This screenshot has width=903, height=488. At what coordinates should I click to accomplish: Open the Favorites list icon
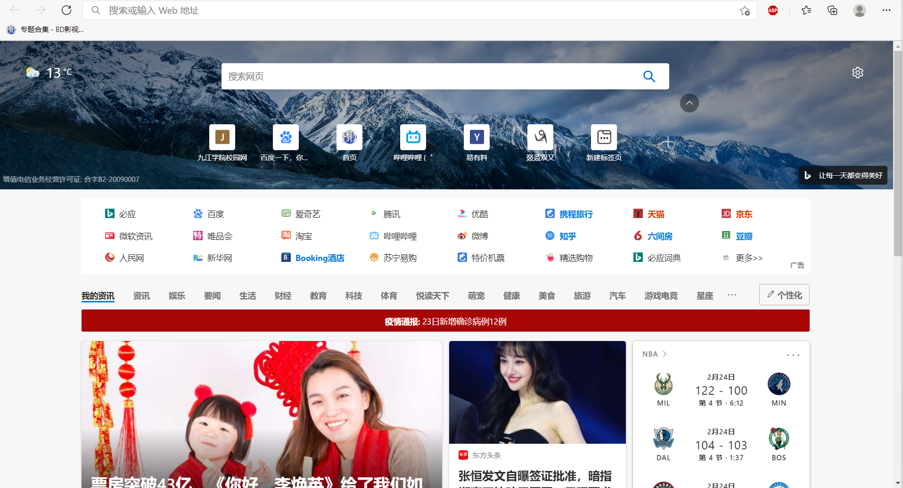806,10
